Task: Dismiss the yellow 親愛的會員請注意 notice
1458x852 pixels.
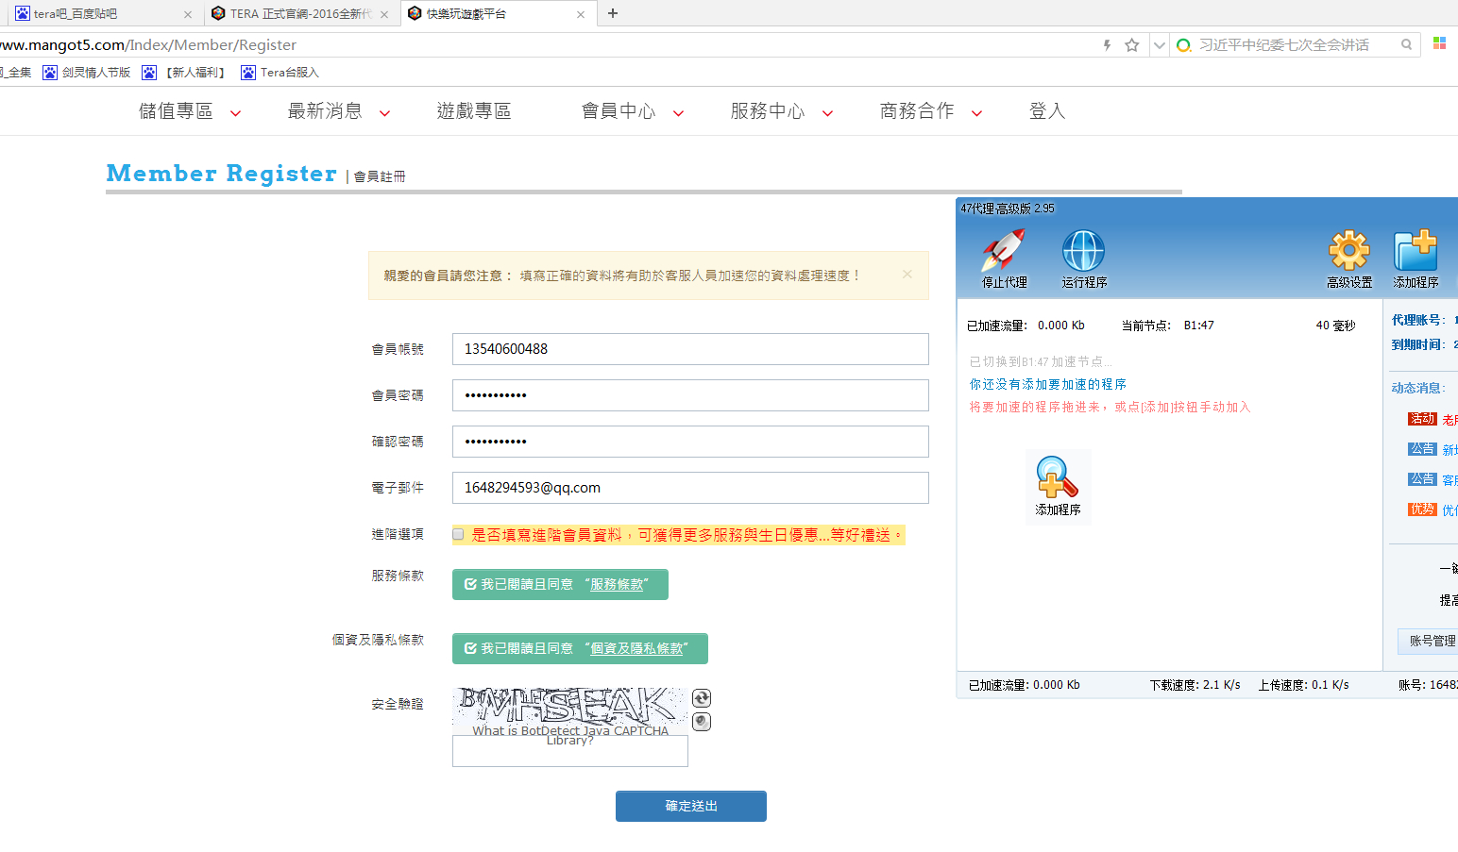Action: 907,275
